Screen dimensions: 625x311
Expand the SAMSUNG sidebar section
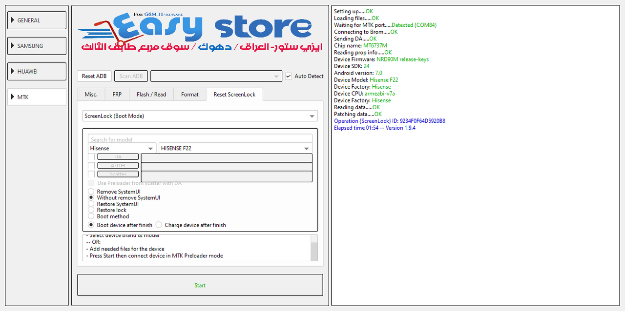pos(37,46)
